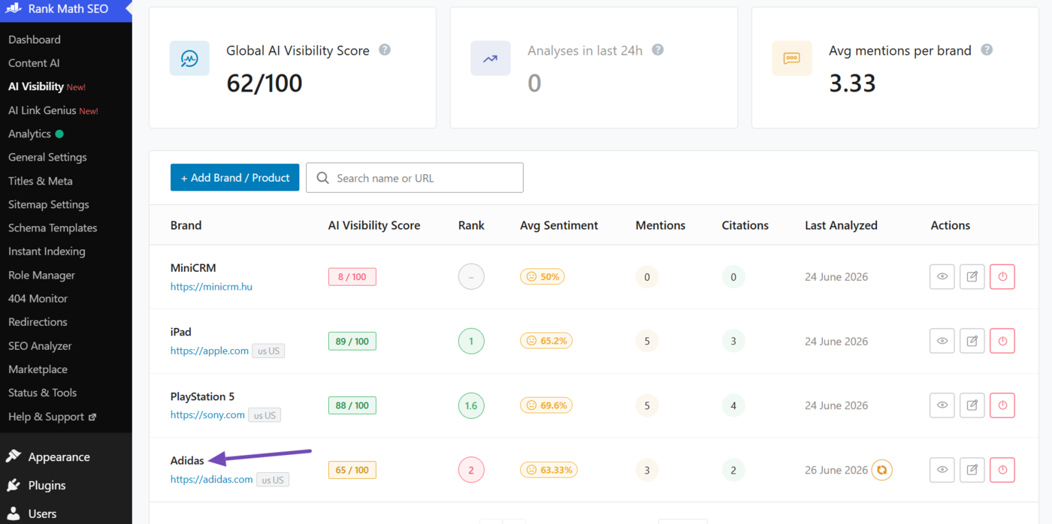This screenshot has height=524, width=1052.
Task: Open Rank Math Dashboard
Action: (x=35, y=39)
